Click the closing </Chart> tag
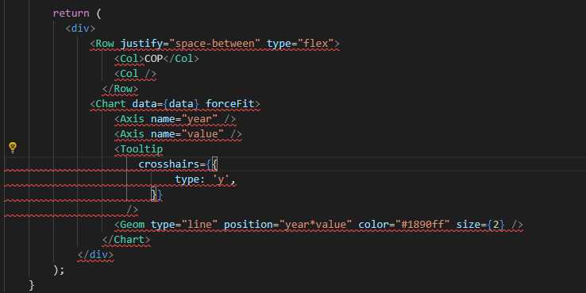Image resolution: width=586 pixels, height=293 pixels. [x=126, y=240]
